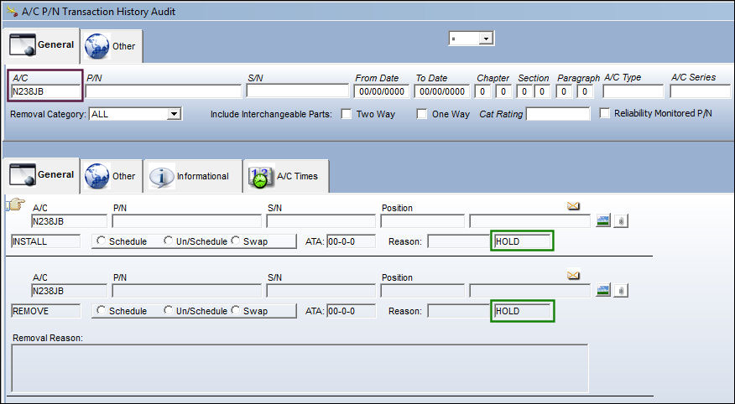The height and width of the screenshot is (404, 735).
Task: Click Position field in INSTALL record
Action: [x=422, y=221]
